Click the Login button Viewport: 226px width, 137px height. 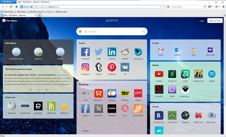click(202, 21)
